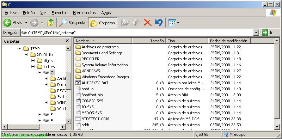Image resolution: width=282 pixels, height=139 pixels.
Task: Click the Mi equipo status bar icon
Action: (x=226, y=134)
